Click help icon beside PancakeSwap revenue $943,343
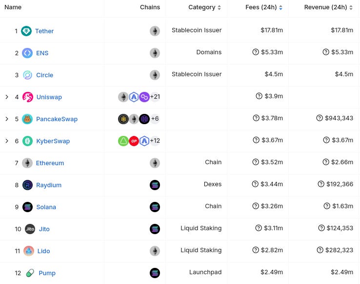The height and width of the screenshot is (284, 360). coord(320,118)
